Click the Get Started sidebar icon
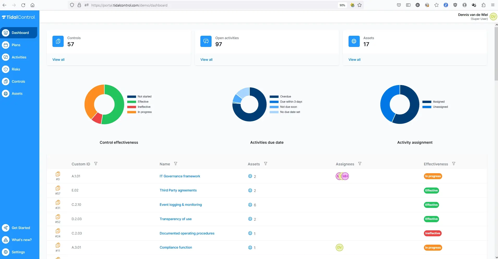Image resolution: width=498 pixels, height=259 pixels. (6, 228)
